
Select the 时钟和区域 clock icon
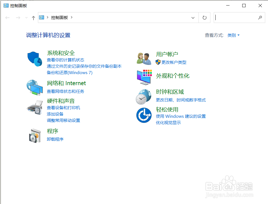[x=143, y=97]
